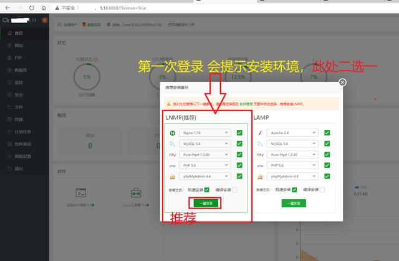Open the Nginx 1.18 version dropdown
Viewport: 399px width, 261px height.
click(x=205, y=133)
